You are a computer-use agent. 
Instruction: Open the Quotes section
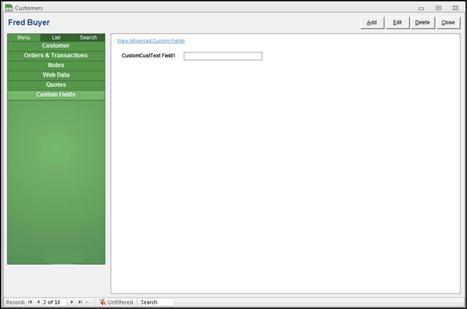click(56, 85)
